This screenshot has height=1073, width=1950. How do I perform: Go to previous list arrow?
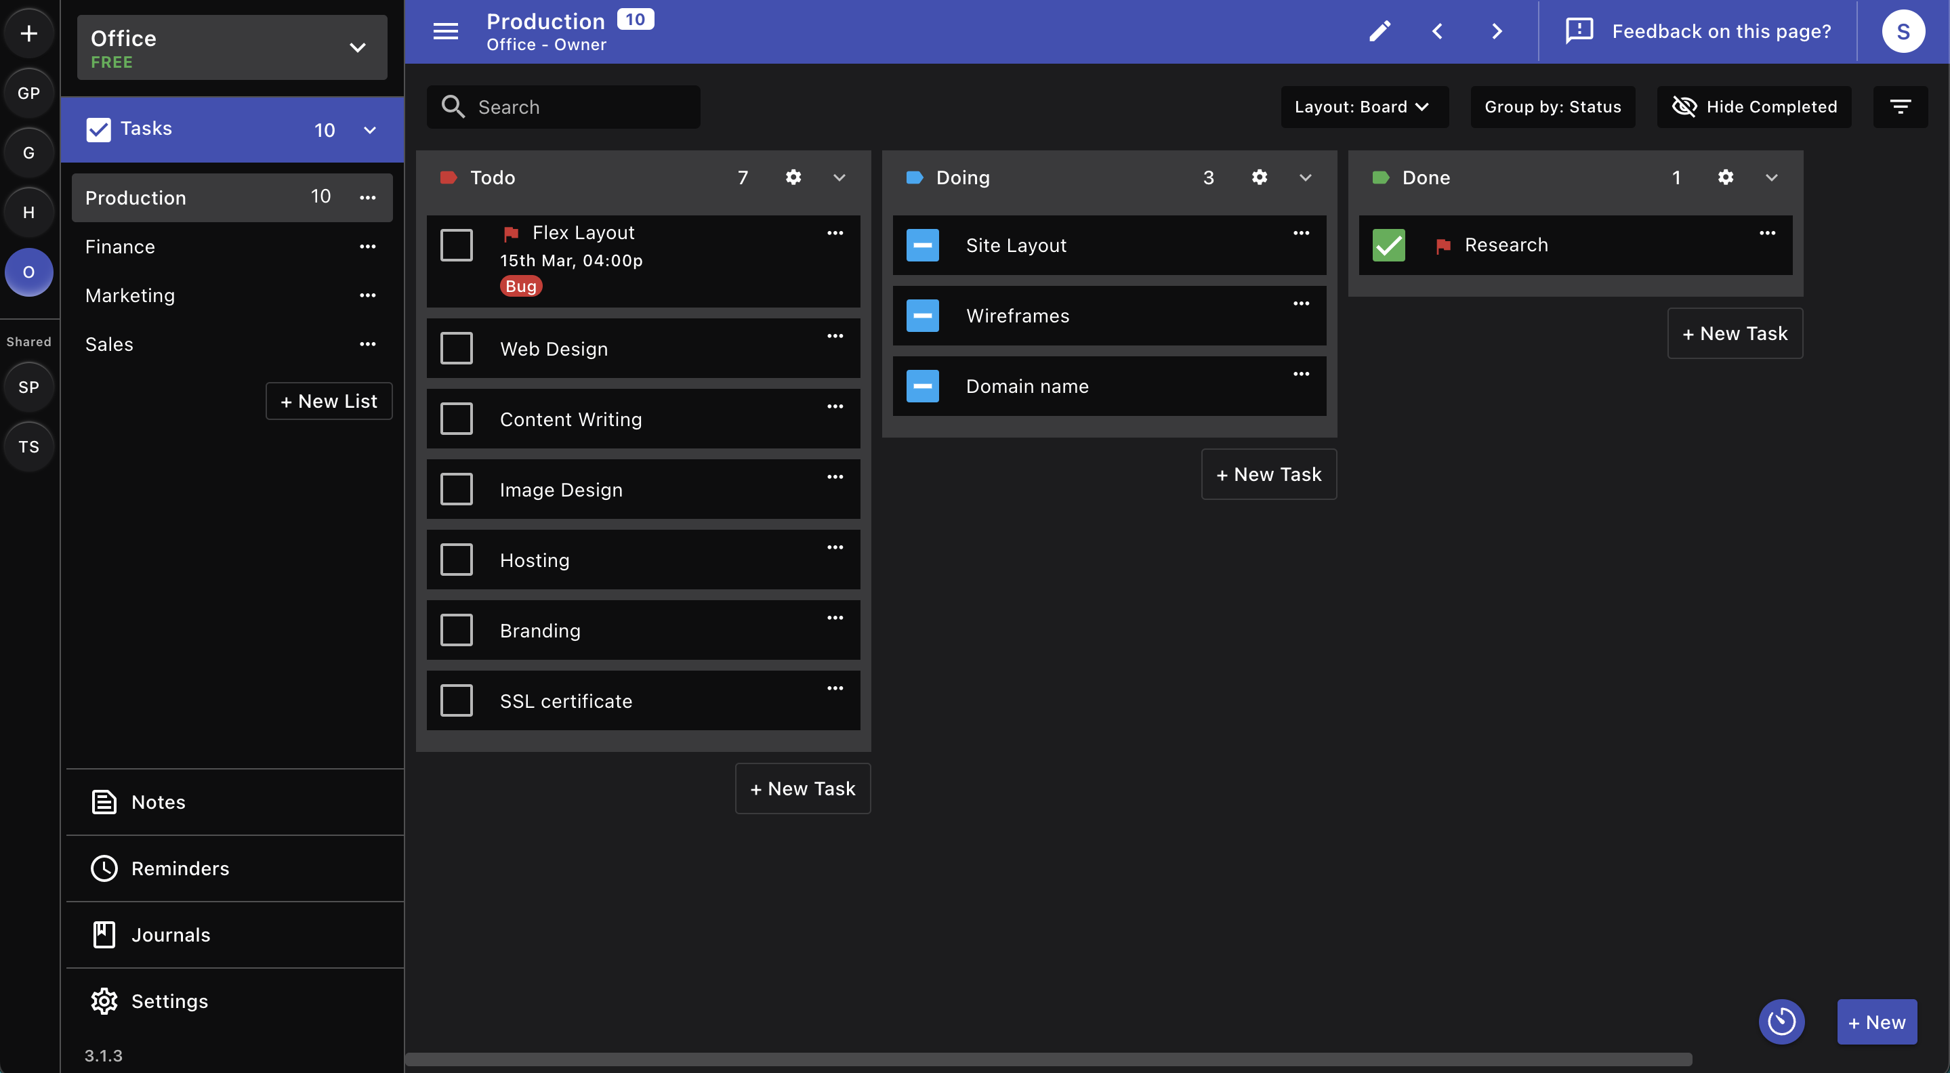[1438, 31]
